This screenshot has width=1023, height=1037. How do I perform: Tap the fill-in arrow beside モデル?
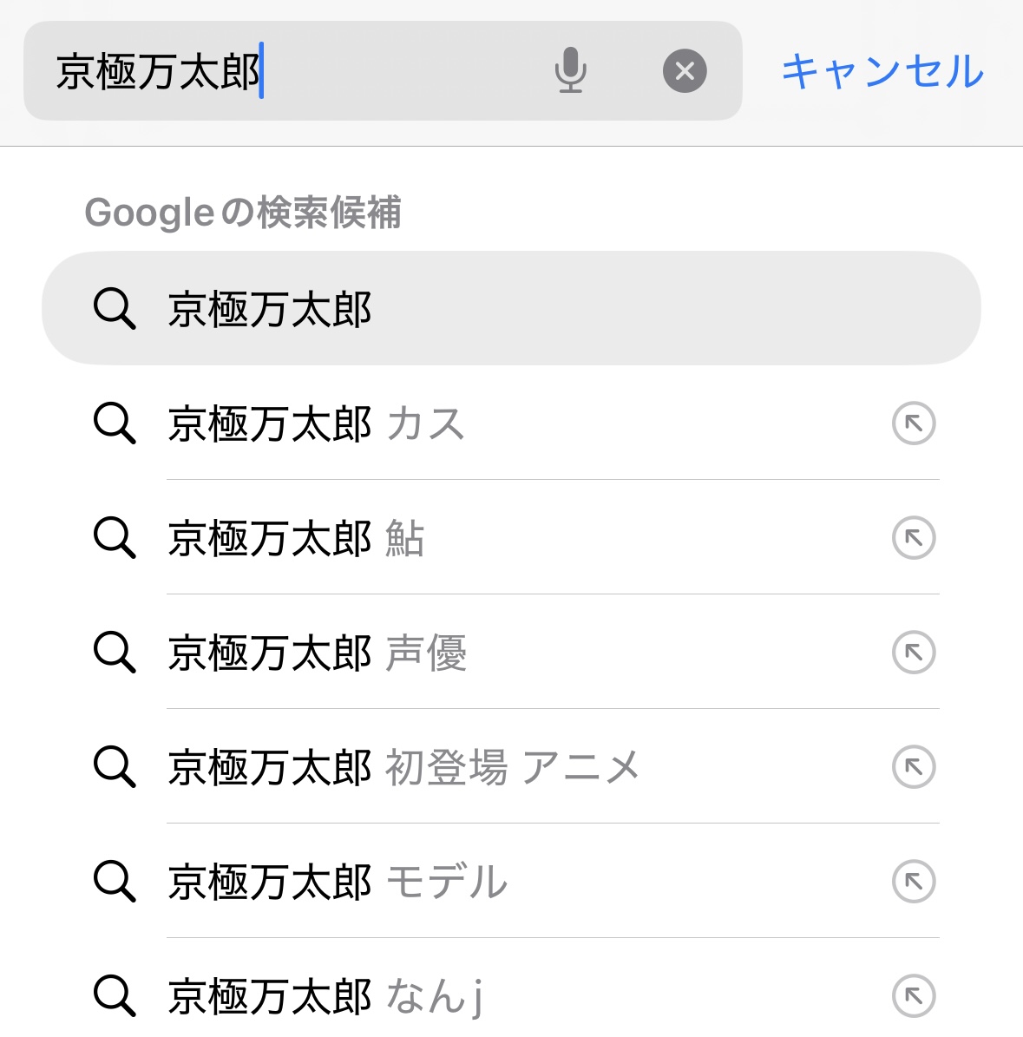click(914, 882)
